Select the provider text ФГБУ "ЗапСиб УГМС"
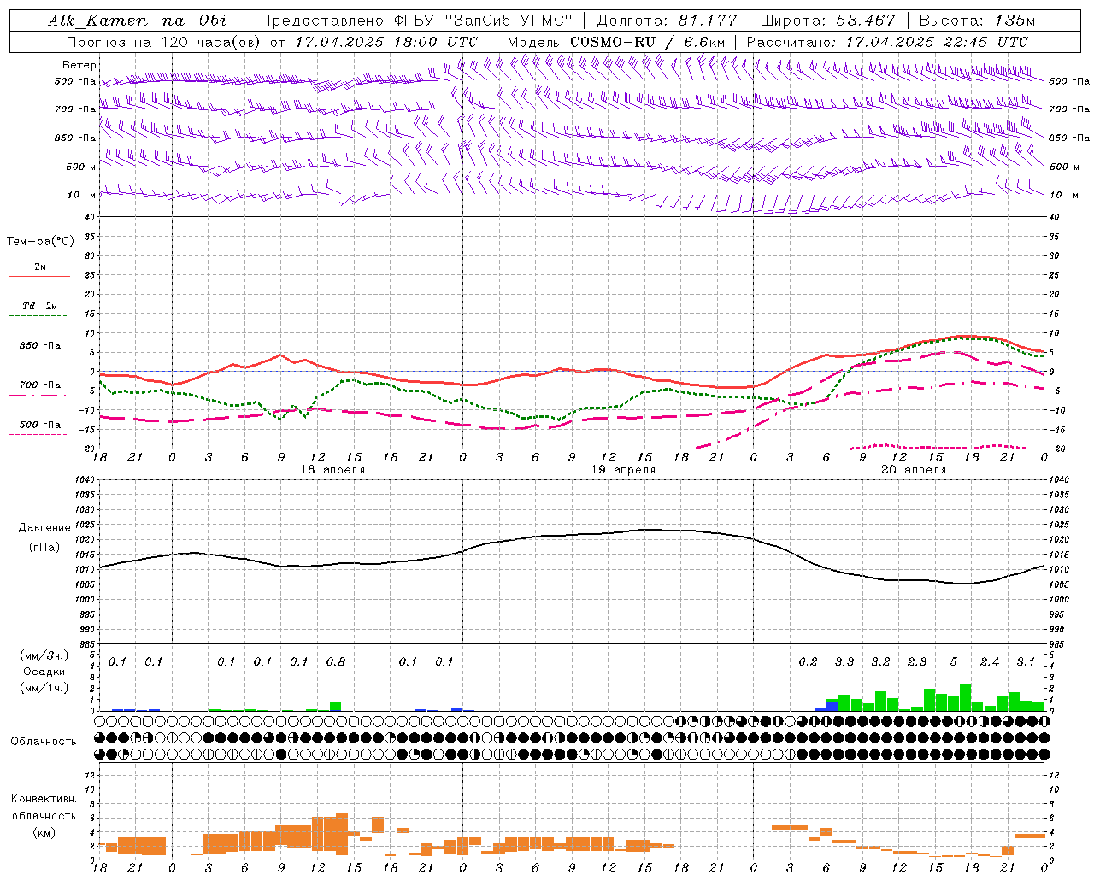Screen dimensions: 1094x875 click(x=483, y=21)
